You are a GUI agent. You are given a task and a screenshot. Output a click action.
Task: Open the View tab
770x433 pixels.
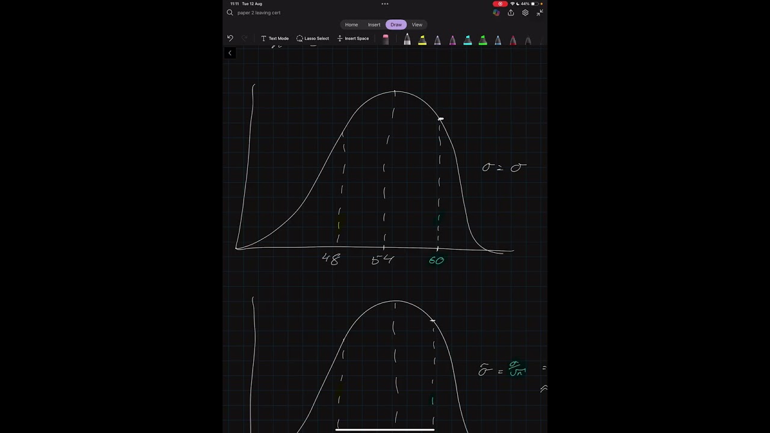417,25
